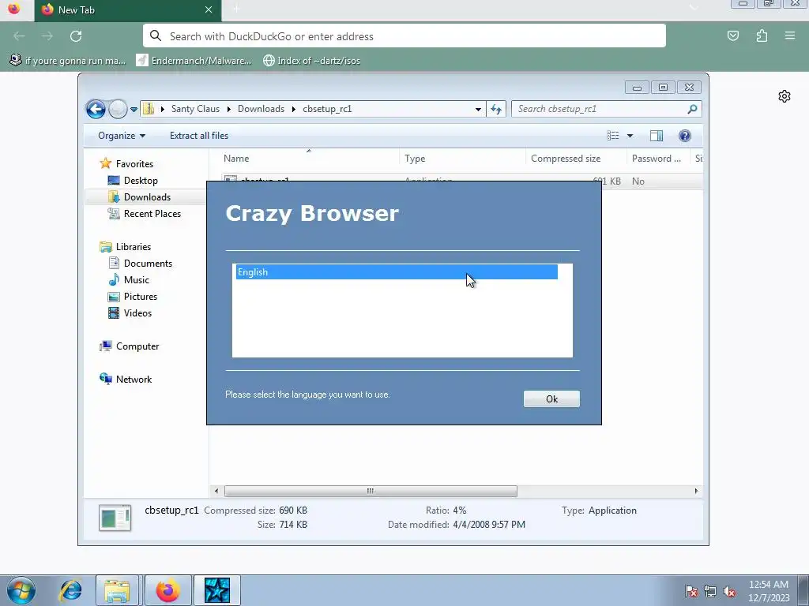
Task: Switch to Firefox on the taskbar
Action: pyautogui.click(x=168, y=590)
